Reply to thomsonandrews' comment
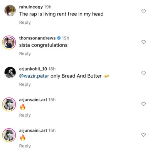Screen dimensions: 153x154 pos(25,53)
